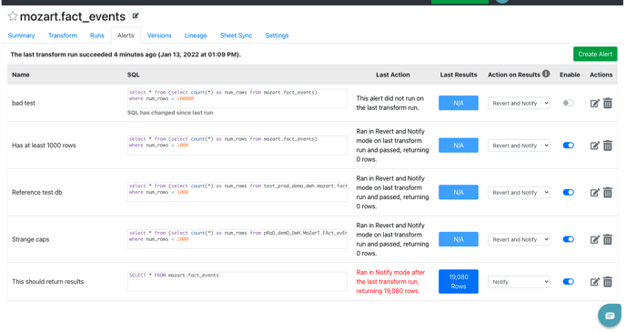Click SQL field of 'bad test' alert

click(237, 98)
